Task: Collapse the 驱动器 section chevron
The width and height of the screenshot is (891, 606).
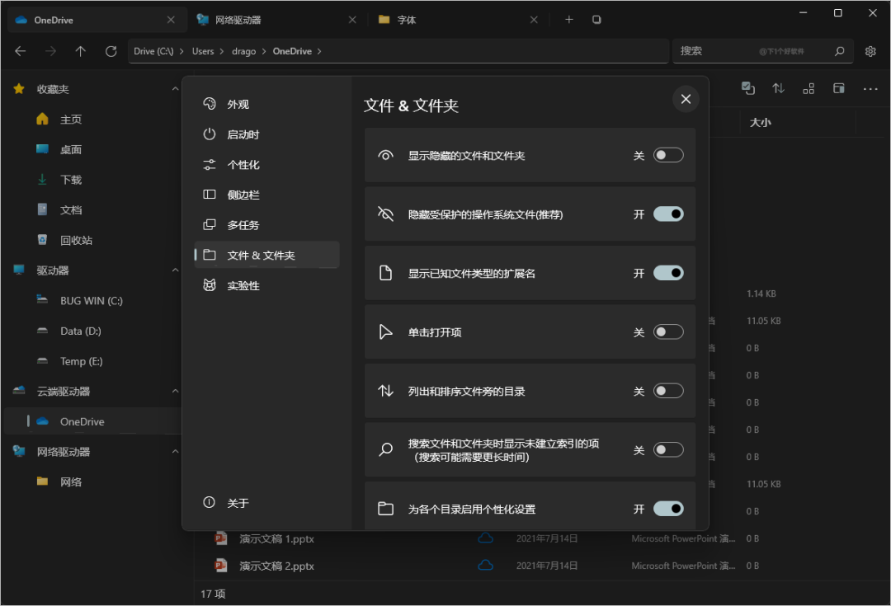Action: (x=175, y=270)
